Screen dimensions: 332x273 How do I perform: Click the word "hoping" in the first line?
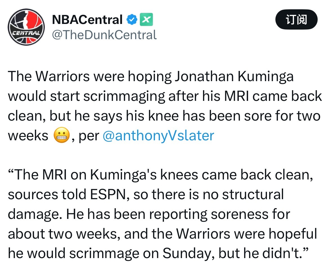[x=149, y=76]
